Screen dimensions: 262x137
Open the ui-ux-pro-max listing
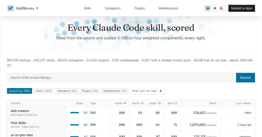[22, 135]
